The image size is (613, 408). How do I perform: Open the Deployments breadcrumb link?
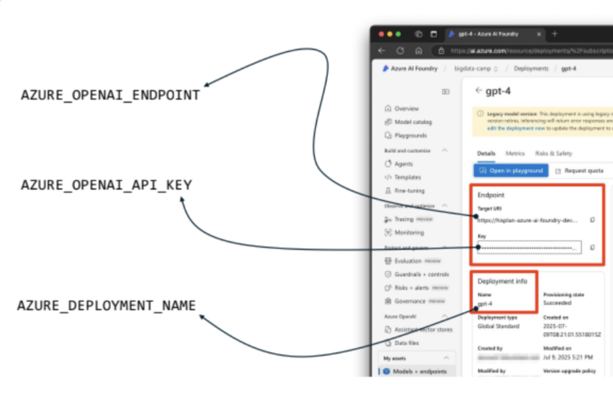click(x=531, y=68)
